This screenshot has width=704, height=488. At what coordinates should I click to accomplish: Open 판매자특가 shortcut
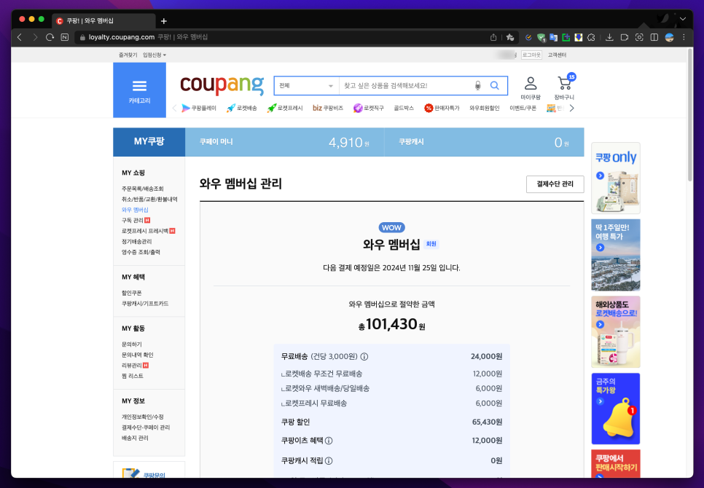(442, 108)
